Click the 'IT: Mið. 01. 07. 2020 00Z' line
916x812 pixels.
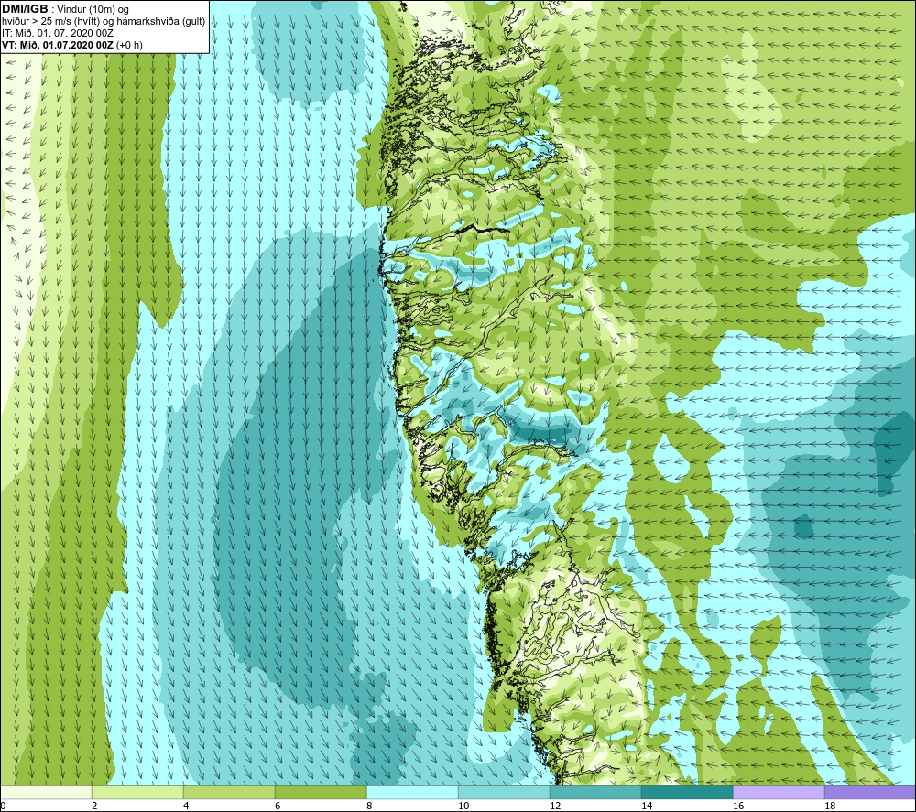58,33
